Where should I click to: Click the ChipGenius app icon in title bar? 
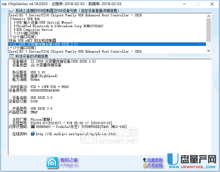[4, 4]
